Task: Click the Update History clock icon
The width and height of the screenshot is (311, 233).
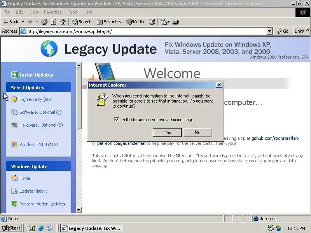Action: 14,191
